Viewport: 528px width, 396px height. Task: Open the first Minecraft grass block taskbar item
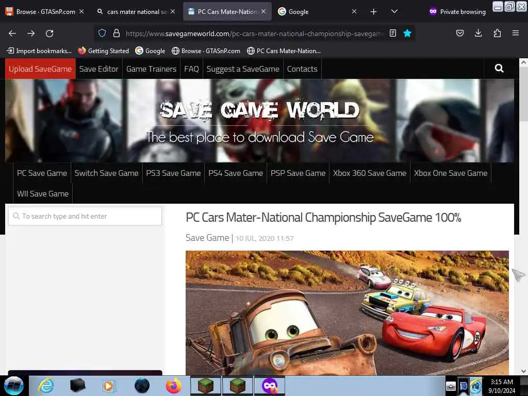tap(206, 386)
